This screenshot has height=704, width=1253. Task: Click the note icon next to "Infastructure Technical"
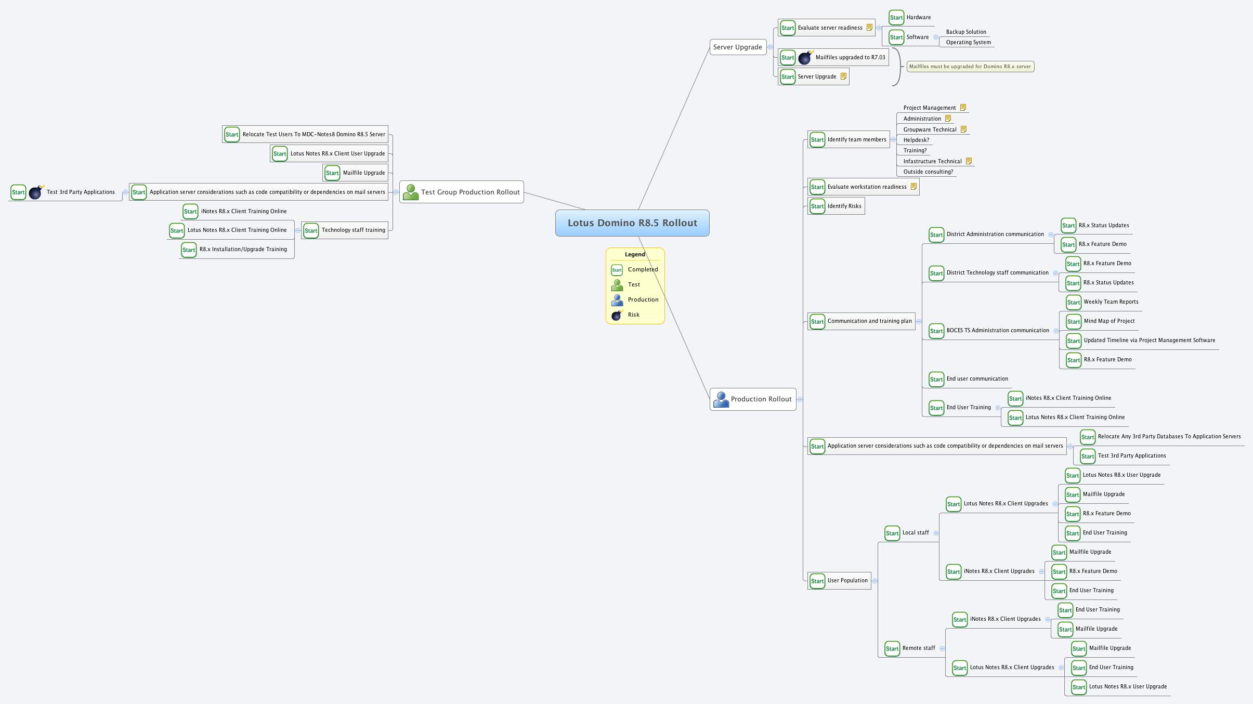click(968, 161)
